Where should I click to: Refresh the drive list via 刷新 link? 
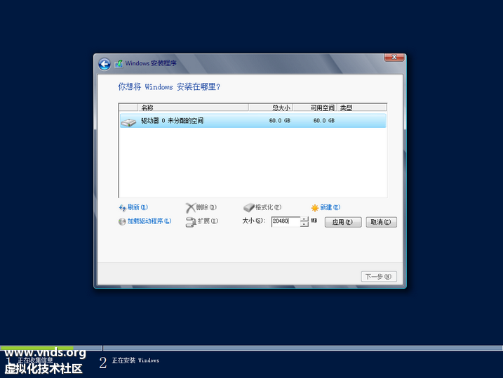tap(138, 207)
